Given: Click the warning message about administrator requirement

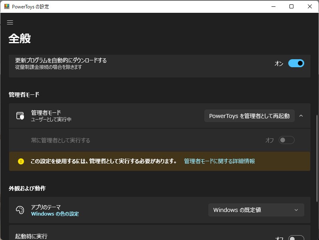Looking at the screenshot, I should coord(103,161).
